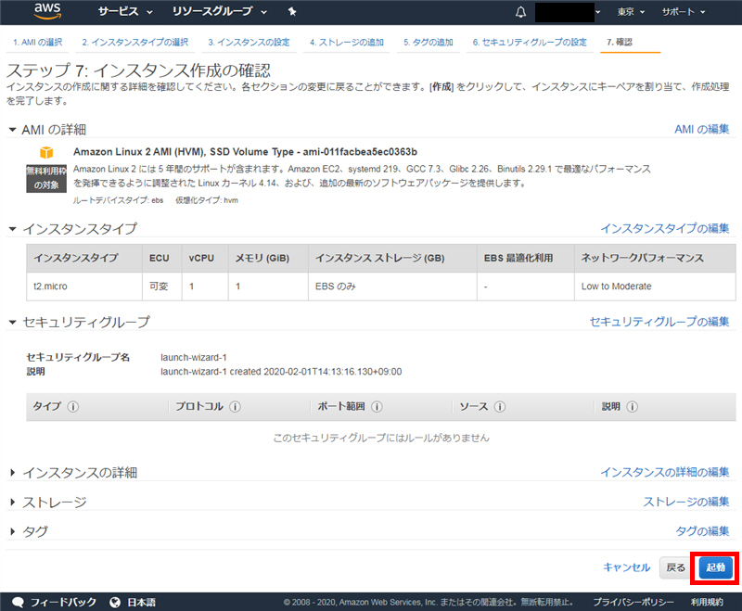Click the タグの編集 link

[x=702, y=531]
